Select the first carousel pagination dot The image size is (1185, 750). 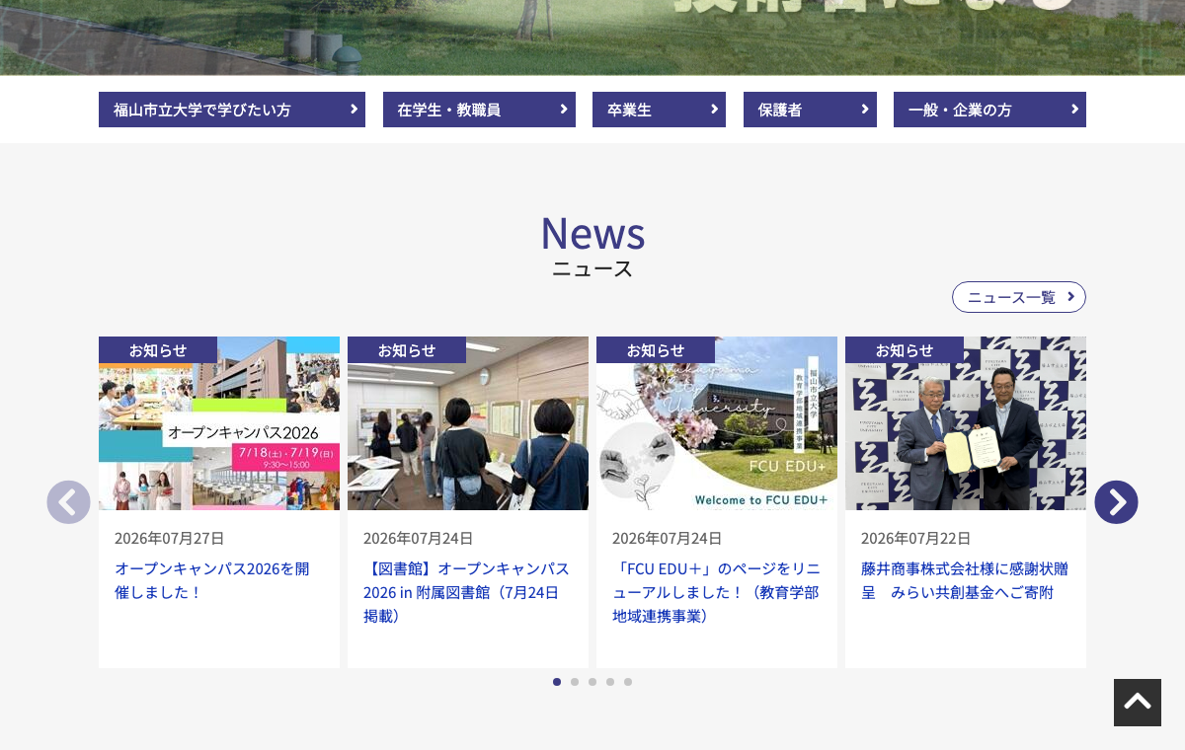(557, 682)
